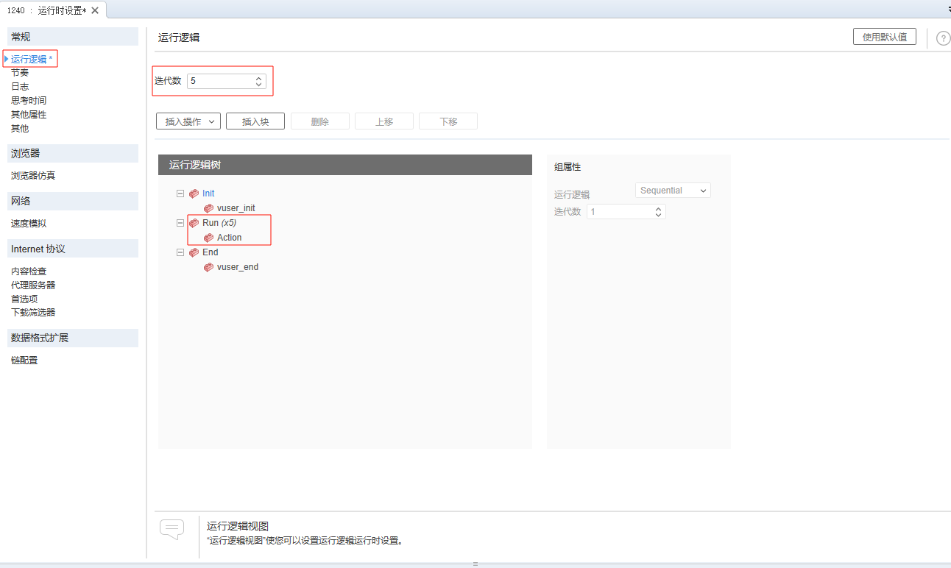Click the Action script icon
Image resolution: width=951 pixels, height=568 pixels.
(208, 238)
